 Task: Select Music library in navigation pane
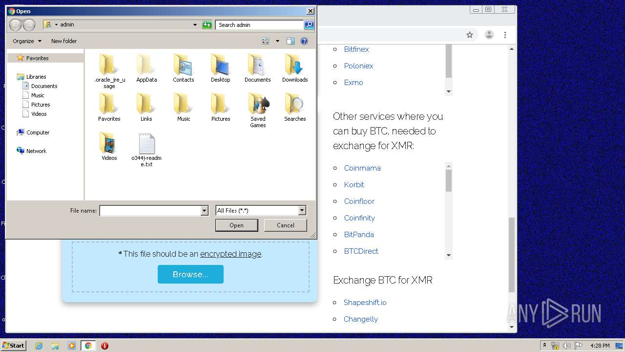38,95
